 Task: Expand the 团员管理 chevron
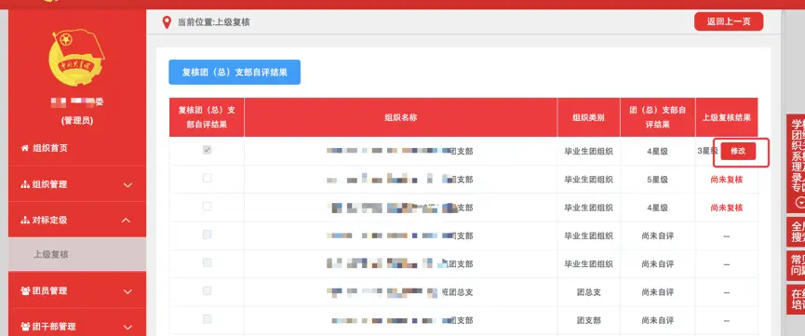pos(127,292)
